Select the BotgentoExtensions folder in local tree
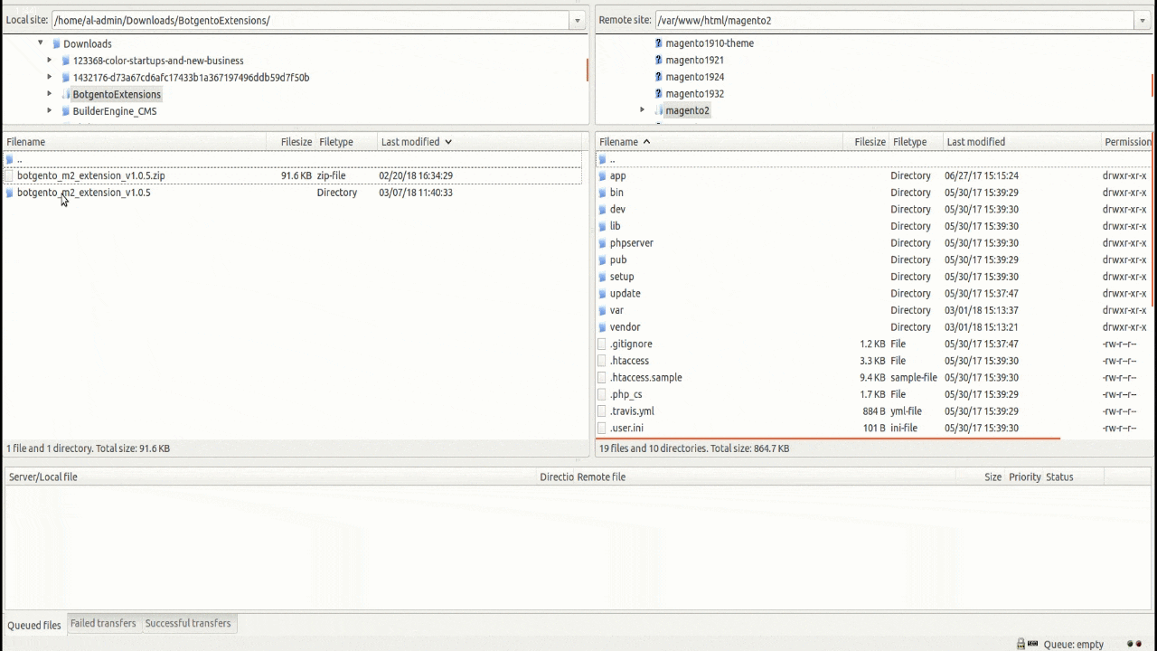This screenshot has height=651, width=1157. coord(117,94)
